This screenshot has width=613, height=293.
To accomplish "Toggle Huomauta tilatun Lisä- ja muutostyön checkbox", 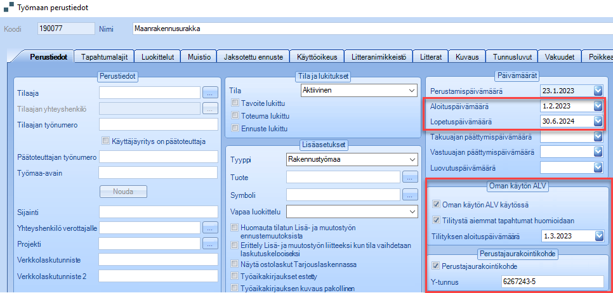I will click(235, 228).
